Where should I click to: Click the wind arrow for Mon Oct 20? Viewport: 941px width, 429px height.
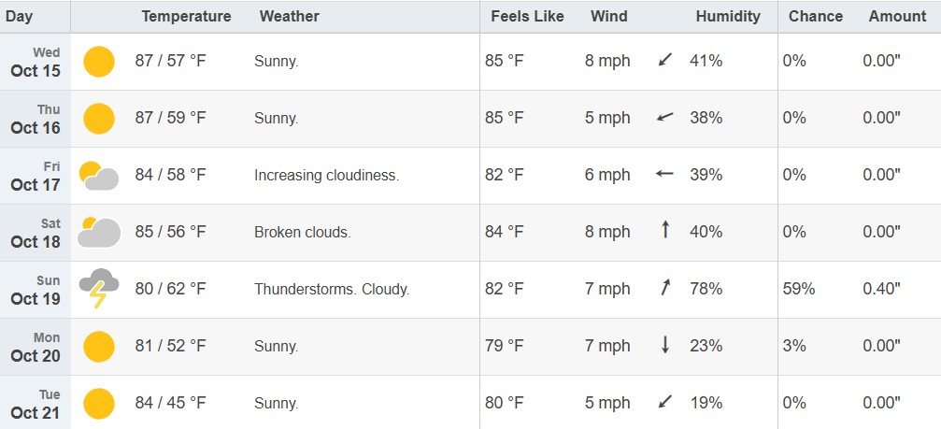tap(665, 345)
